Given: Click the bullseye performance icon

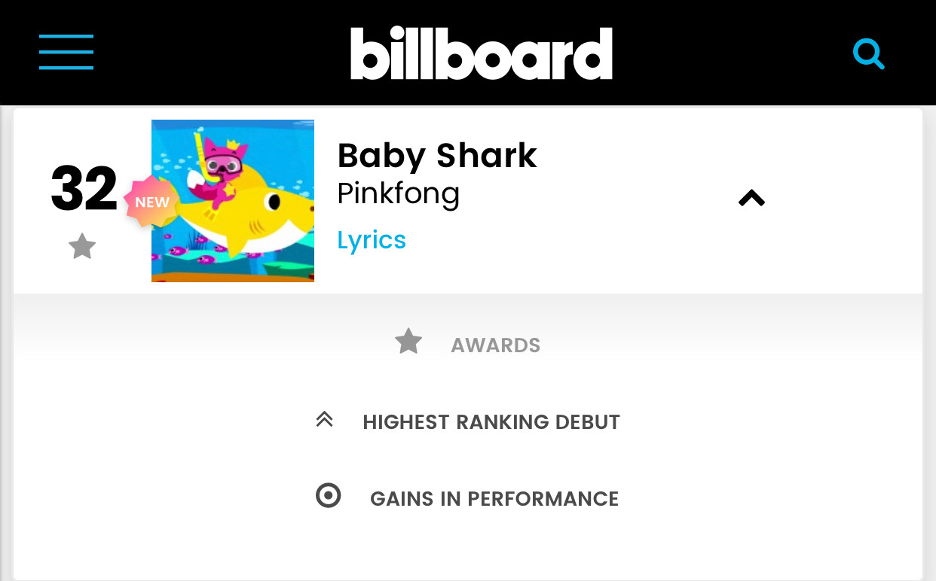Looking at the screenshot, I should (328, 496).
